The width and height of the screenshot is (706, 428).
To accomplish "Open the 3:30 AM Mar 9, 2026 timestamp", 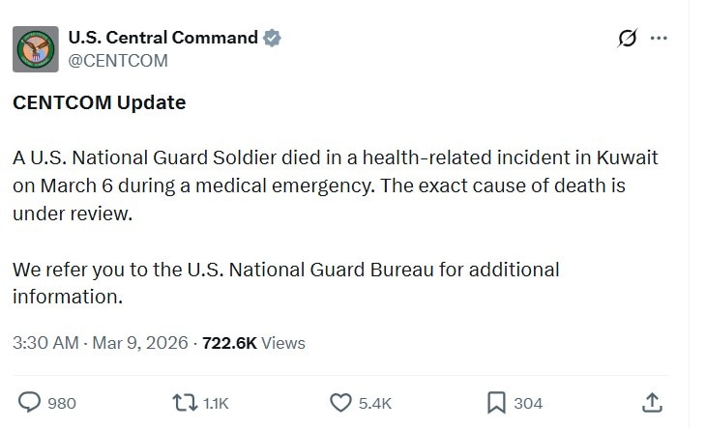I will (101, 343).
